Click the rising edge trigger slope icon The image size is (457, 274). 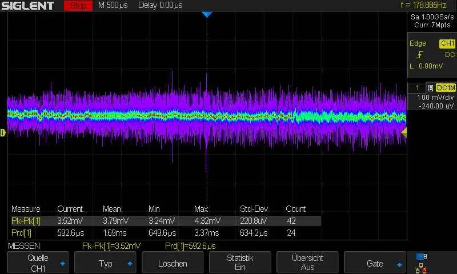click(x=420, y=55)
